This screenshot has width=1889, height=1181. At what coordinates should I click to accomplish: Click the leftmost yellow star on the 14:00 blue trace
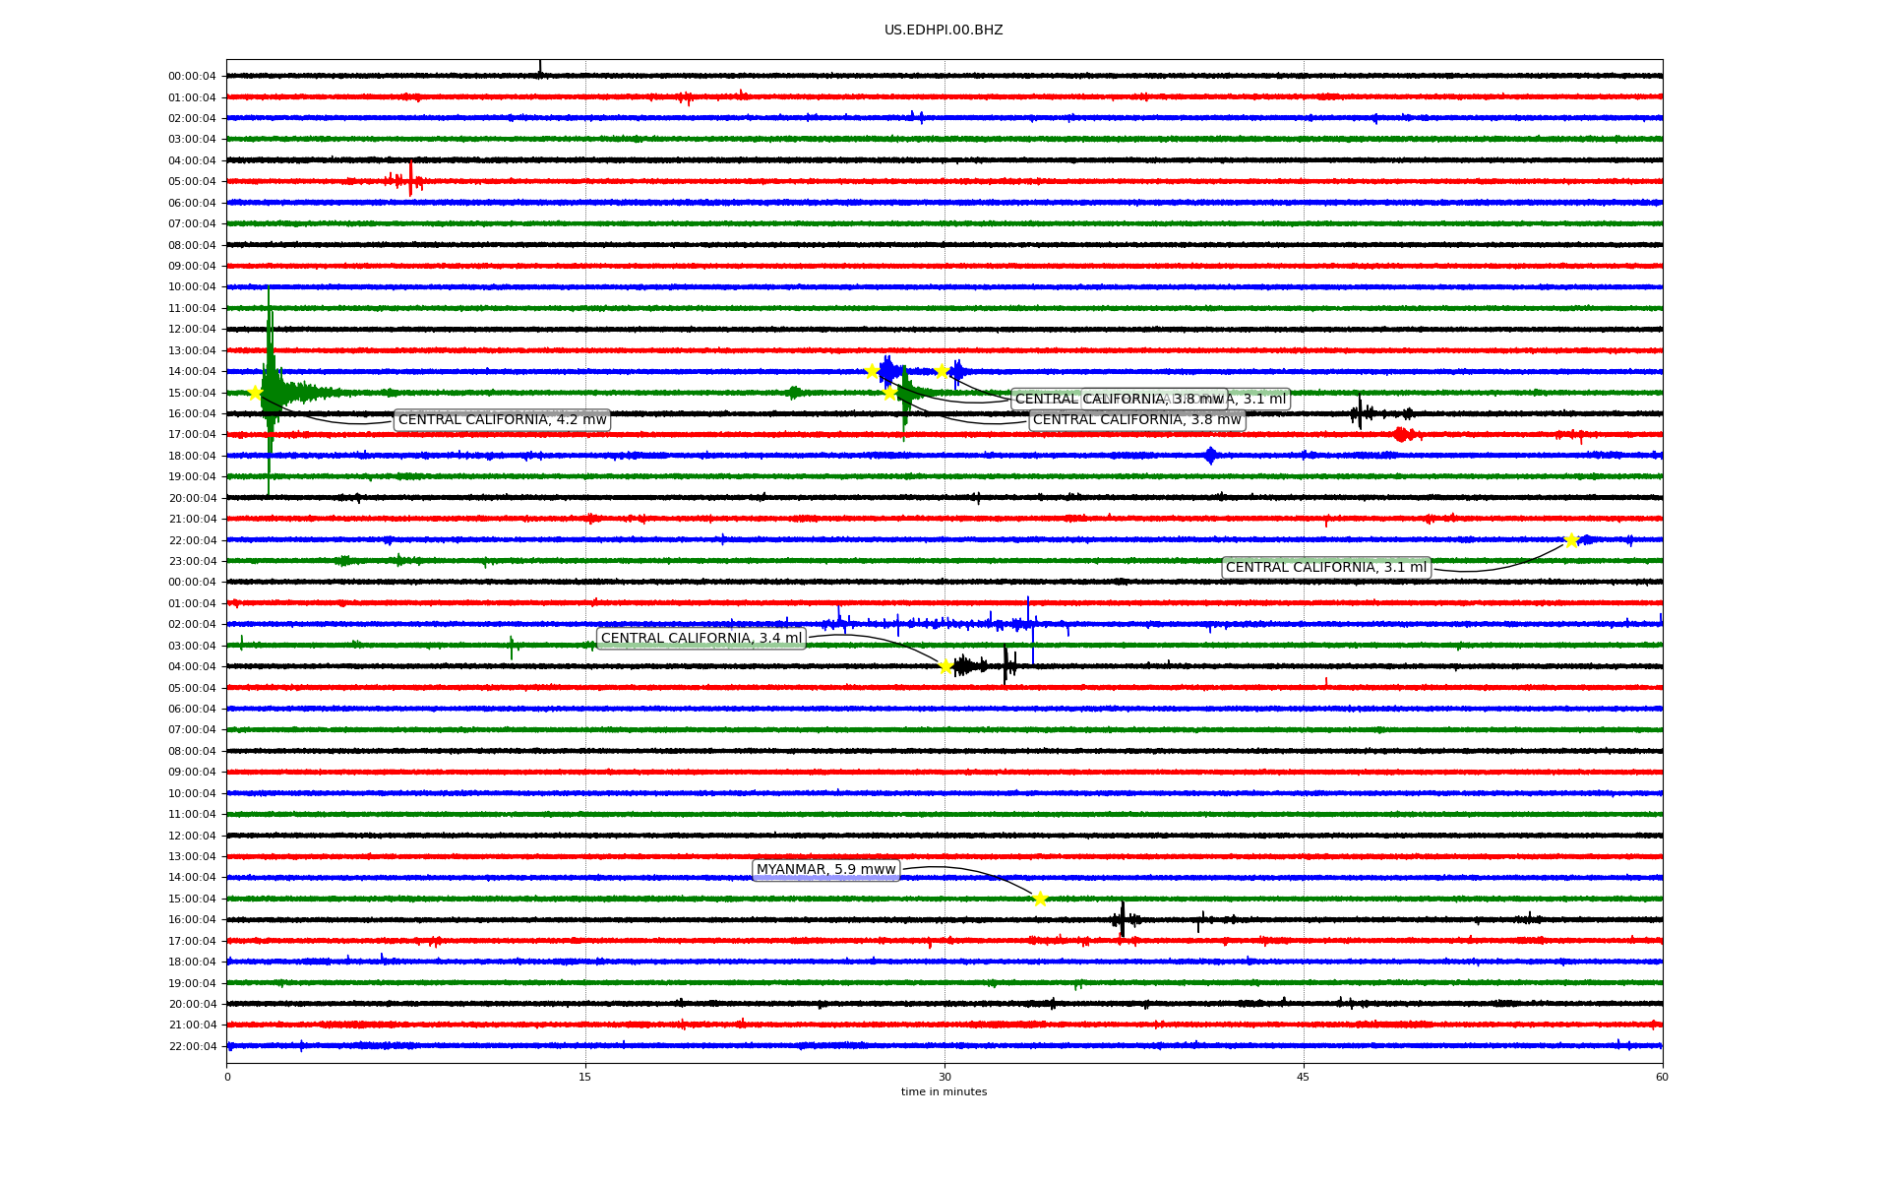coord(872,371)
